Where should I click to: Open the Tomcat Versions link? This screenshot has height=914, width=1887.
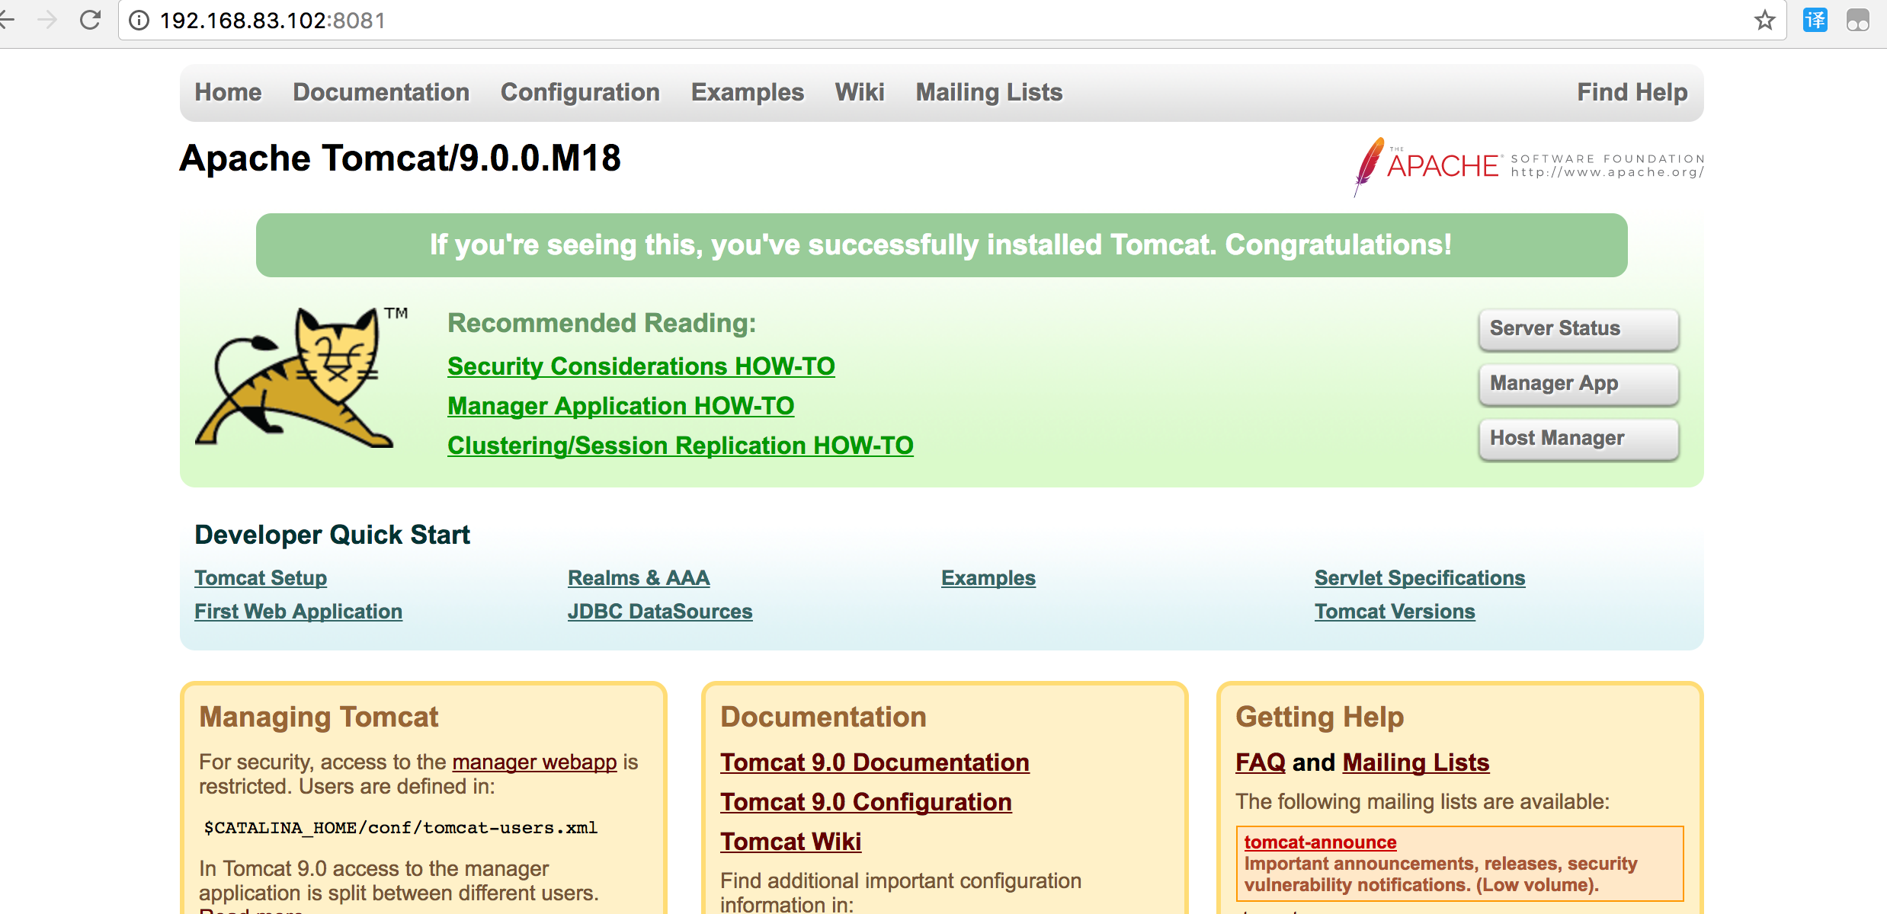pyautogui.click(x=1395, y=612)
